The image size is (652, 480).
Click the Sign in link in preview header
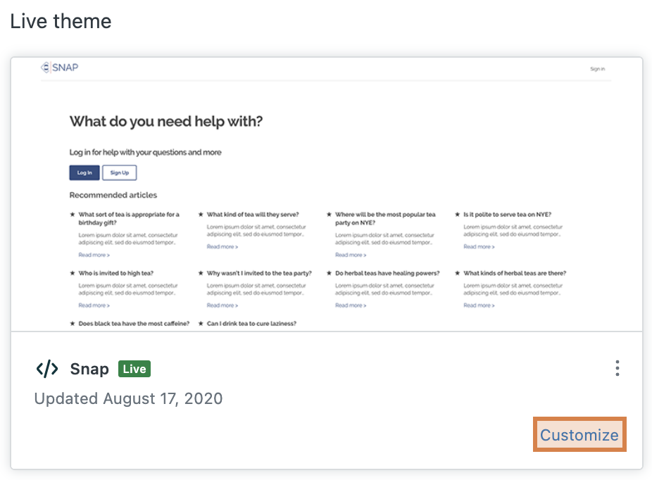[597, 69]
